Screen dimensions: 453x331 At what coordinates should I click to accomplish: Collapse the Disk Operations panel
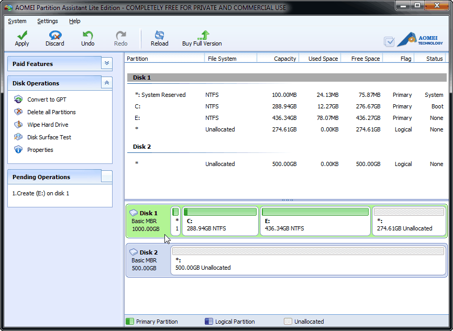coord(107,83)
